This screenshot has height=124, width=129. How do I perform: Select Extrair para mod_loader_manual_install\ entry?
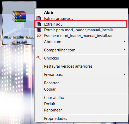coord(81,30)
